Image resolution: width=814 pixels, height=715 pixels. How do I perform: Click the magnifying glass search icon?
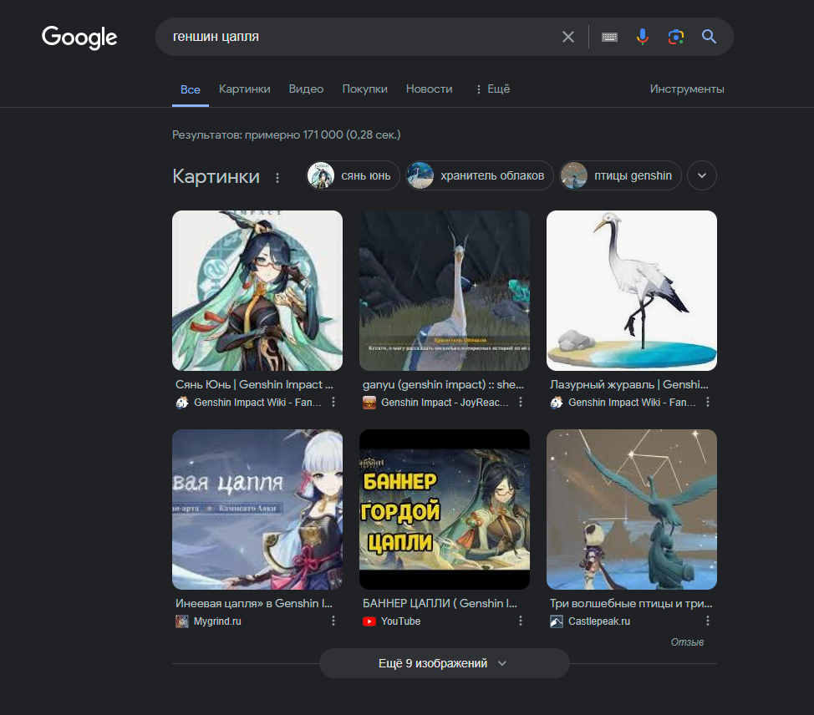pos(709,36)
